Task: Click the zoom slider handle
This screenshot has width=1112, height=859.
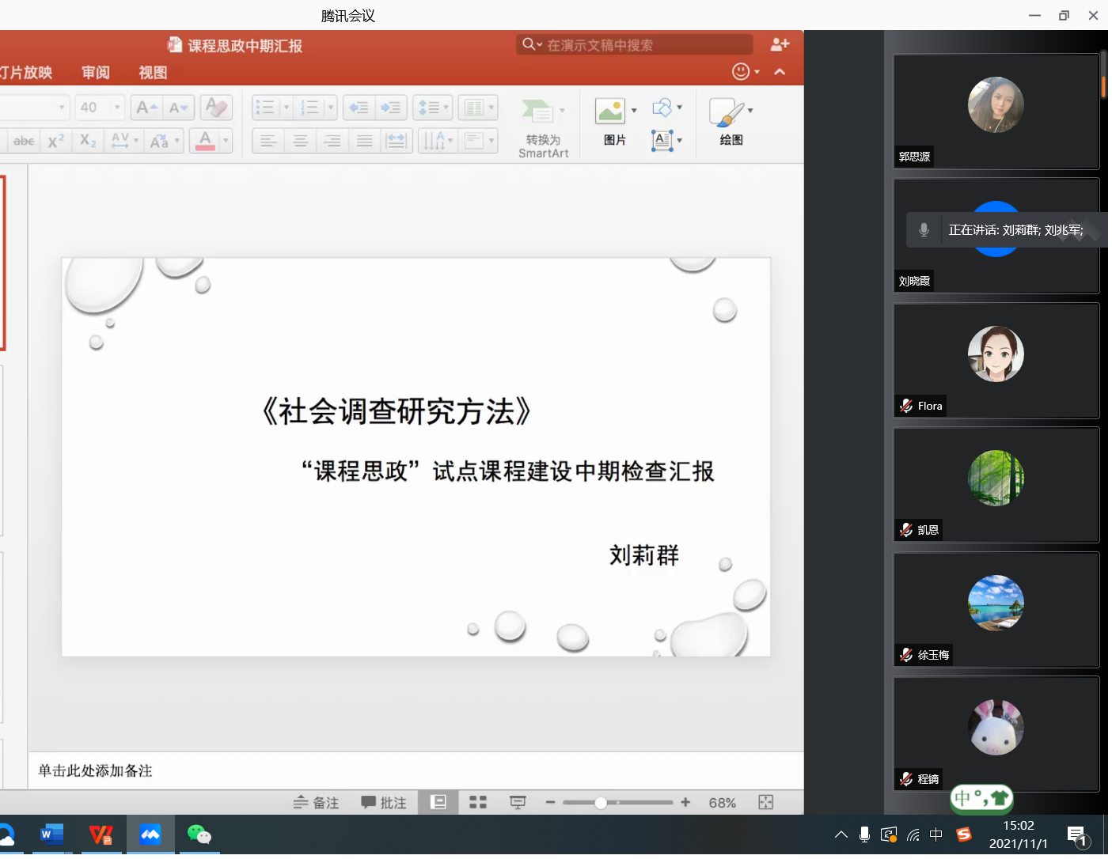Action: coord(601,803)
